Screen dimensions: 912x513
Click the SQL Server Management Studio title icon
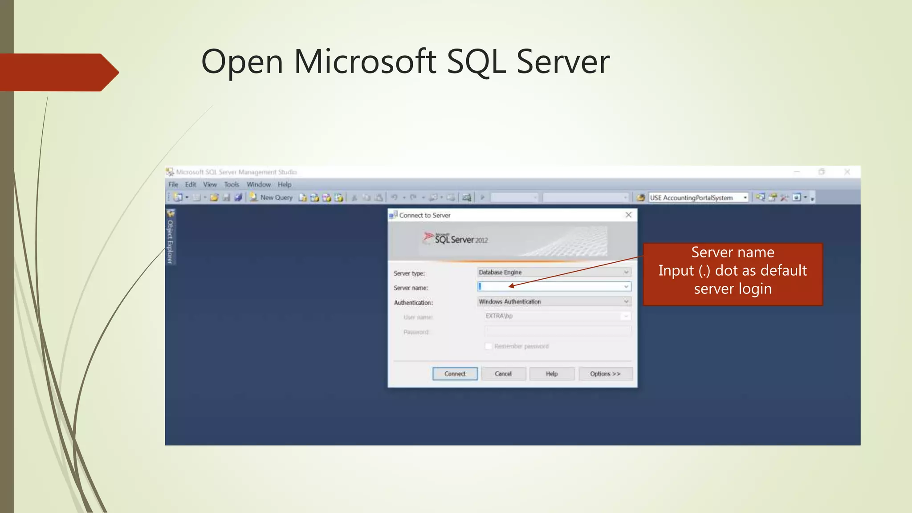pos(170,172)
